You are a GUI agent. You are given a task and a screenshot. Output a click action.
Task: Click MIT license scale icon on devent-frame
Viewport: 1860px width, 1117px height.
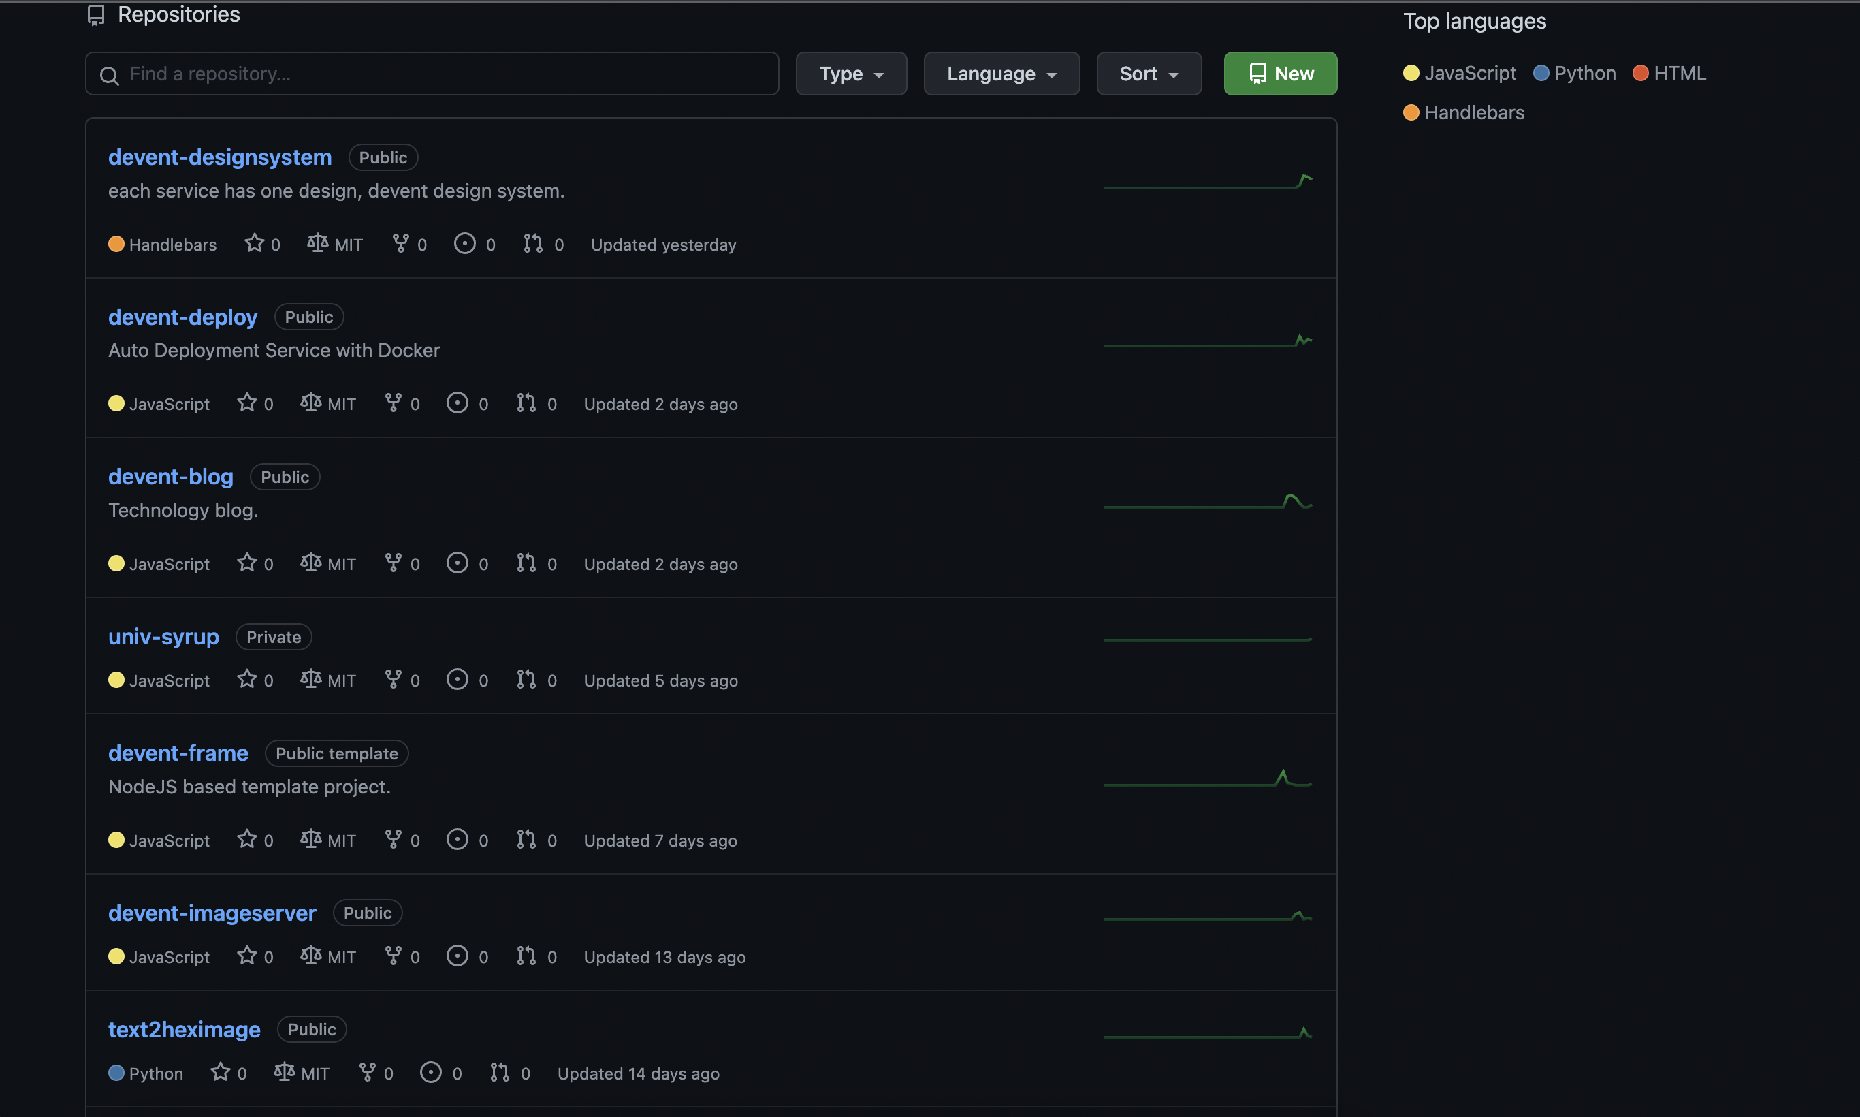[310, 838]
